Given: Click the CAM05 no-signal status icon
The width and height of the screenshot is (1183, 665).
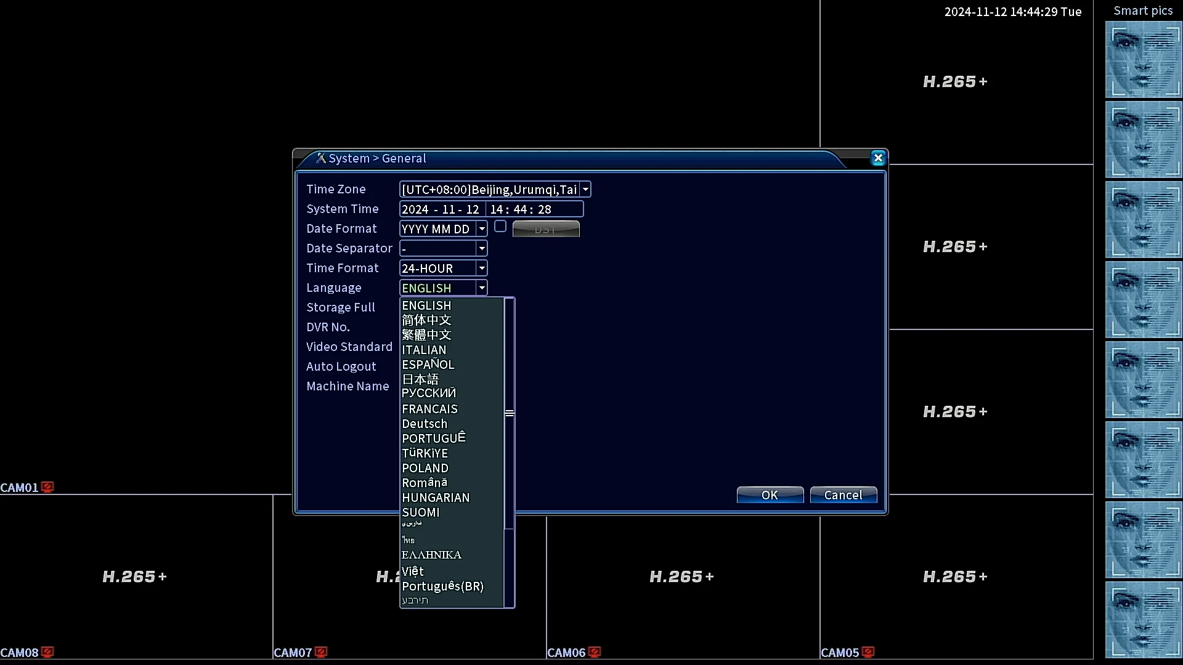Looking at the screenshot, I should [868, 652].
